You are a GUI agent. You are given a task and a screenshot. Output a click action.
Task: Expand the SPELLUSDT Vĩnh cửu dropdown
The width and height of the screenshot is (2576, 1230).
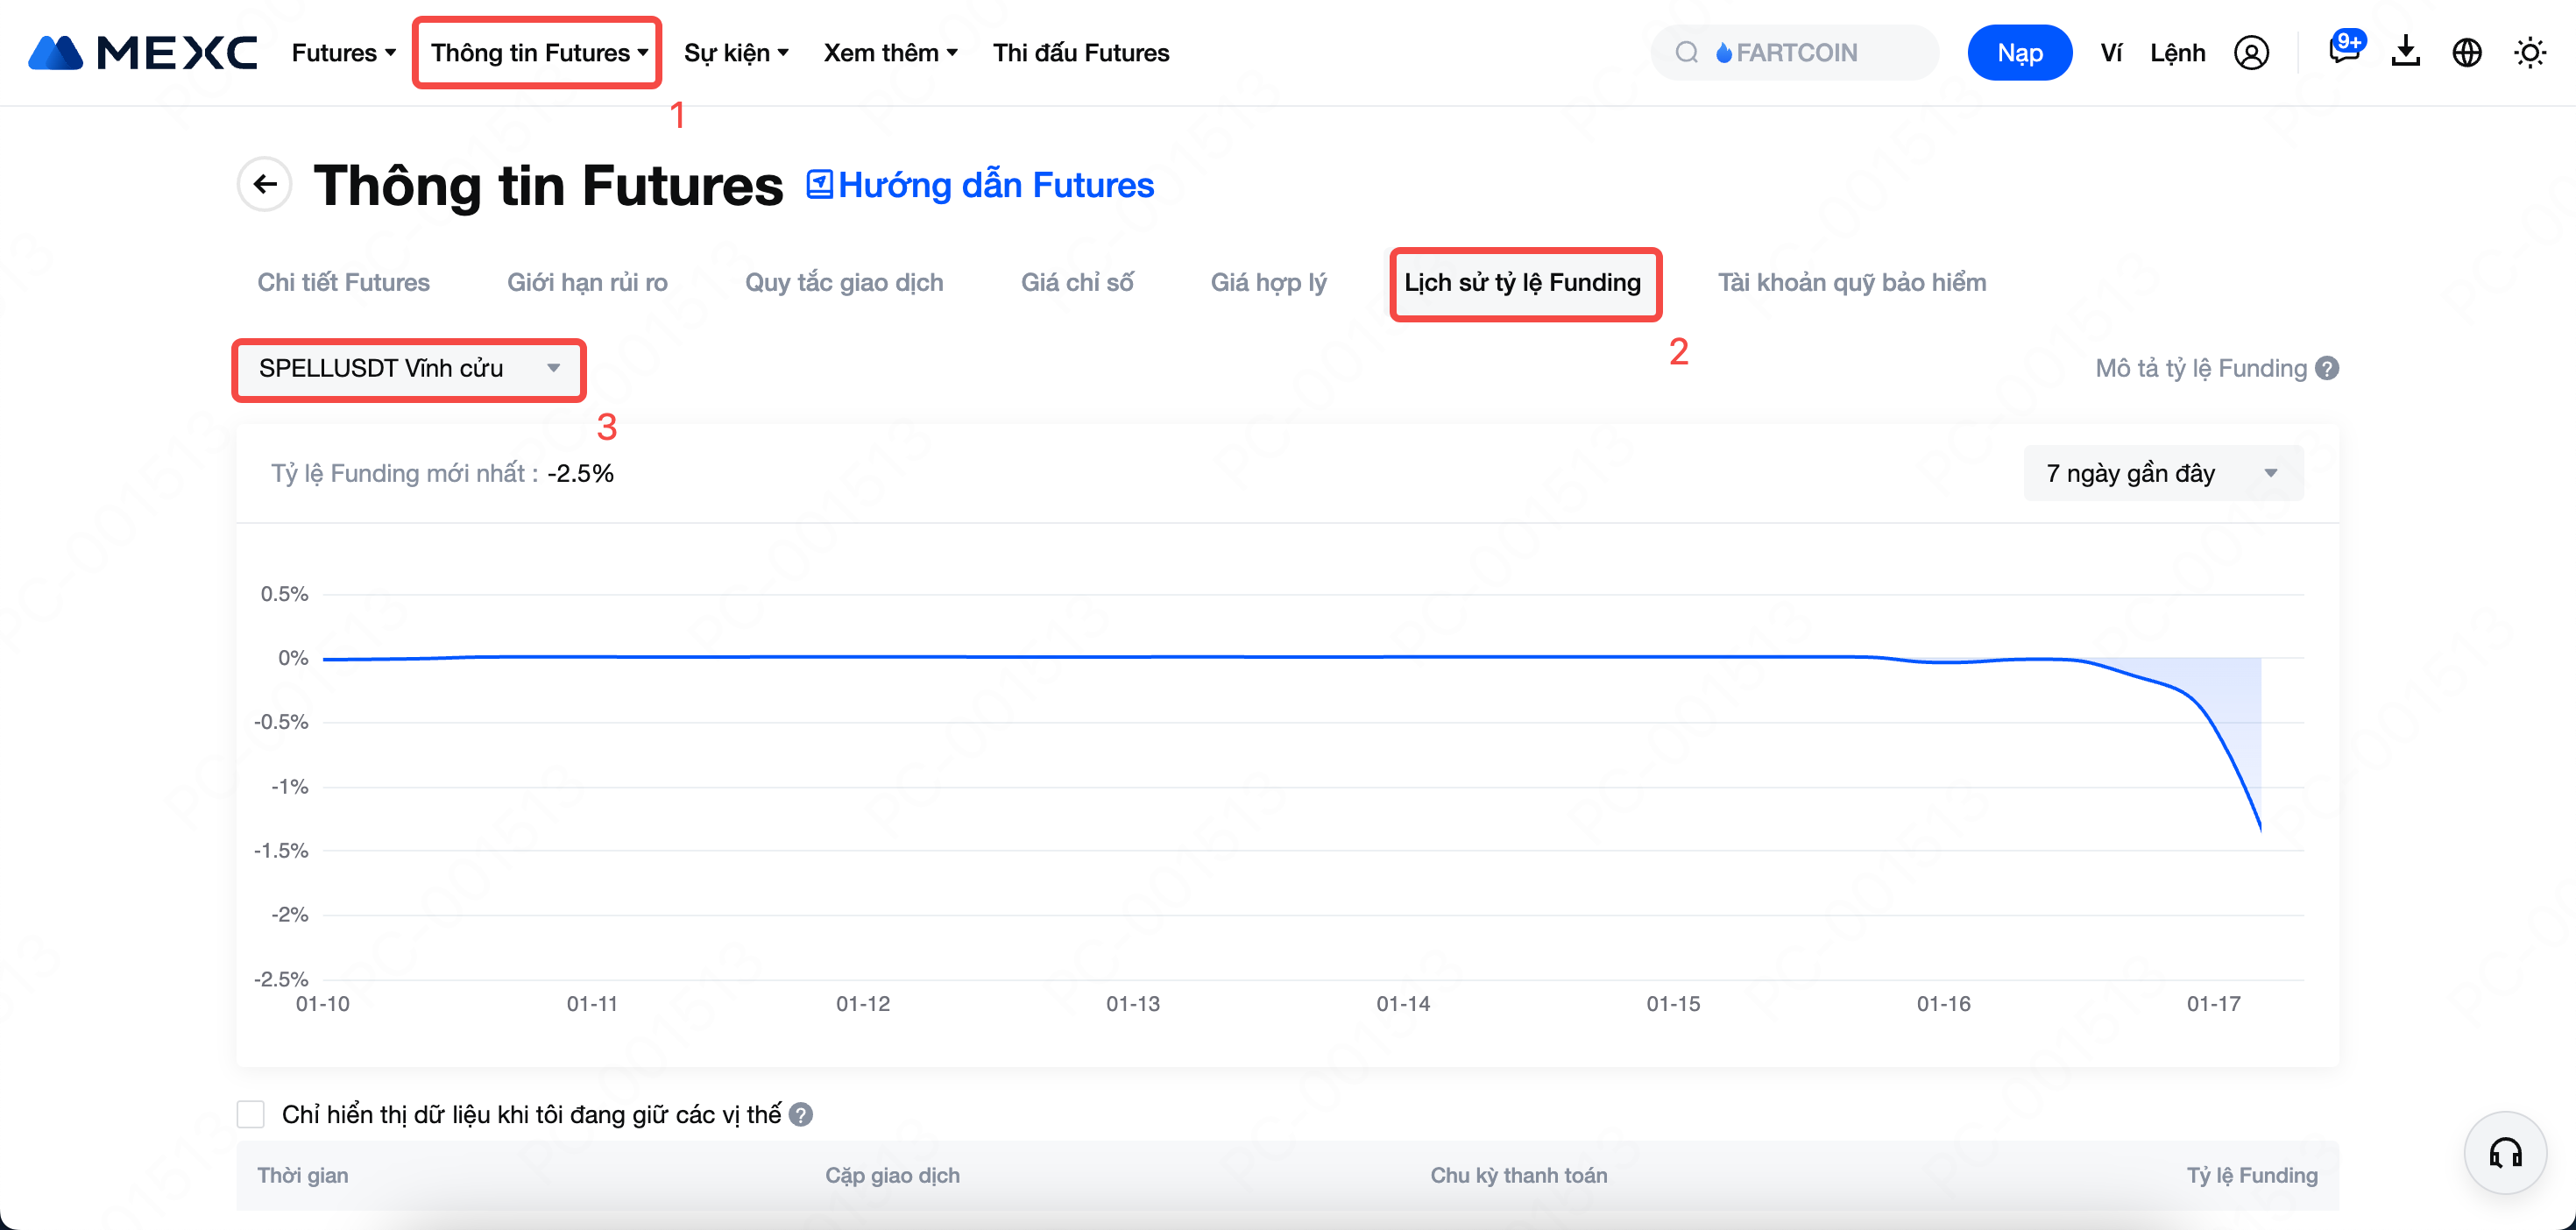(408, 369)
